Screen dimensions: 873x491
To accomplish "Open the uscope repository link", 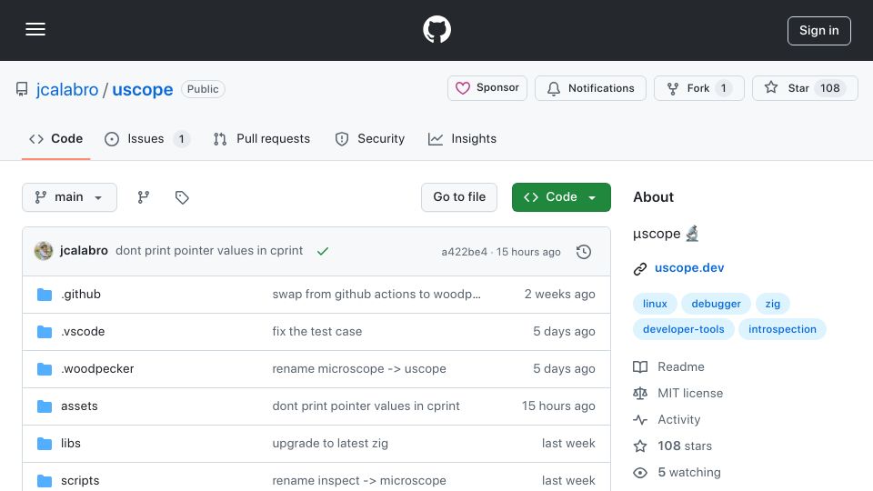I will 143,89.
